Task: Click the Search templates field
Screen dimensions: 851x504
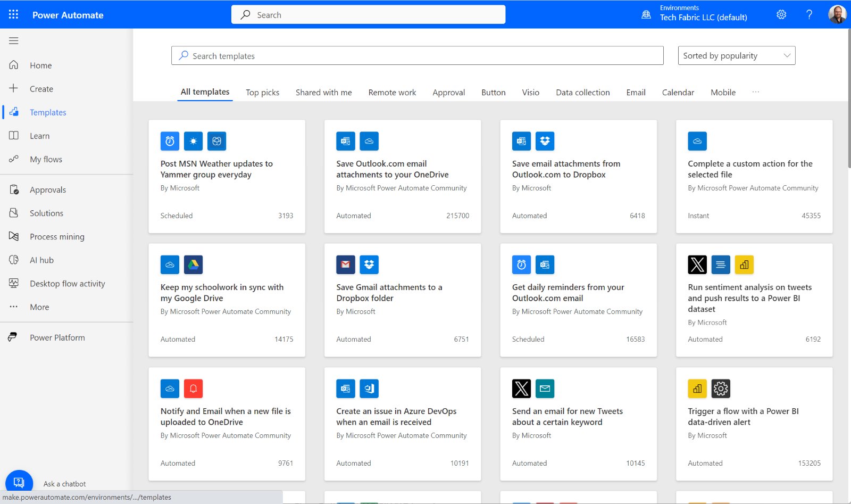Action: [418, 55]
